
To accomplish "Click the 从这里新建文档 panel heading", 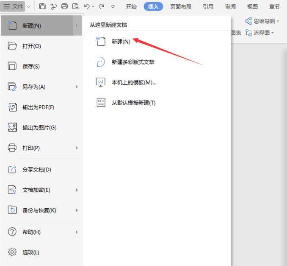I will point(108,25).
